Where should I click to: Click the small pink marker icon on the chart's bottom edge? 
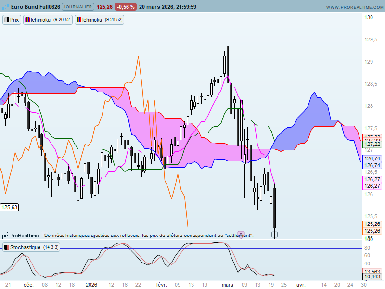241,234
